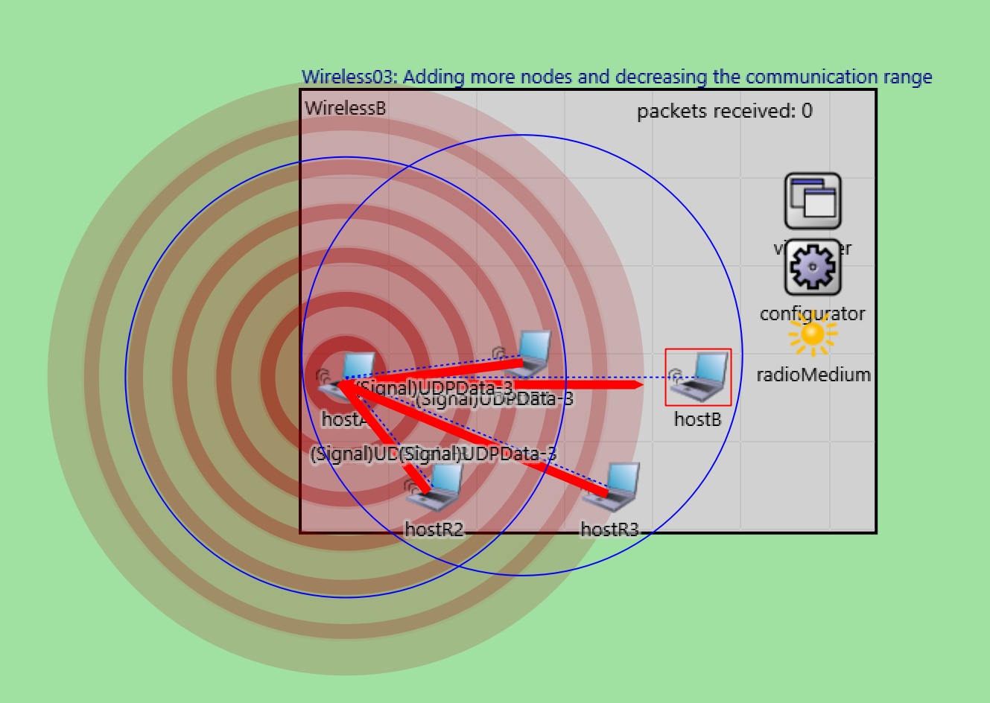Select the Wireless03 description heading
The height and width of the screenshot is (703, 990).
(x=617, y=77)
